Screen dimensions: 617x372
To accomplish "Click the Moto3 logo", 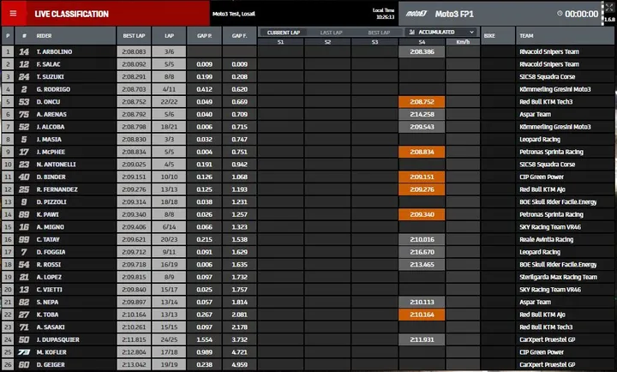I will (x=416, y=14).
